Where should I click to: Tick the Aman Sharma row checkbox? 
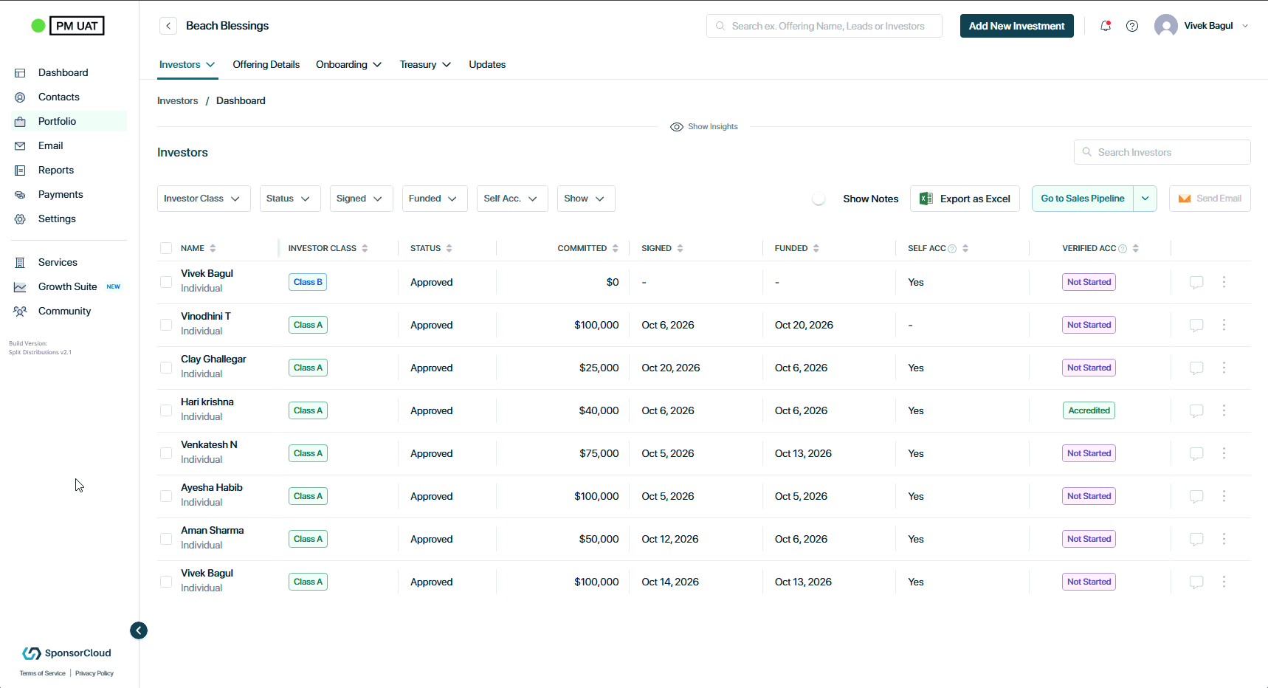[166, 539]
